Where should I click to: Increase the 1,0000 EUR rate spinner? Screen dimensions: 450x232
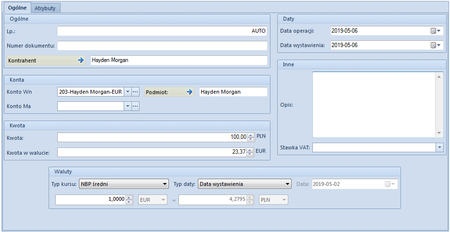129,197
